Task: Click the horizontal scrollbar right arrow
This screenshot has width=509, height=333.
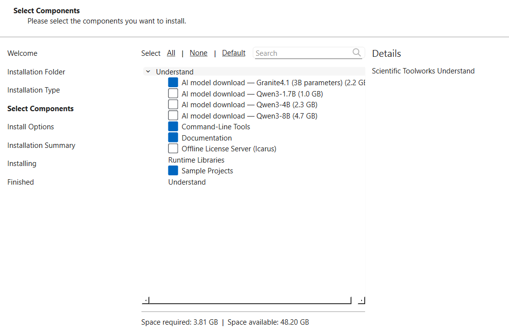Action: coord(361,301)
